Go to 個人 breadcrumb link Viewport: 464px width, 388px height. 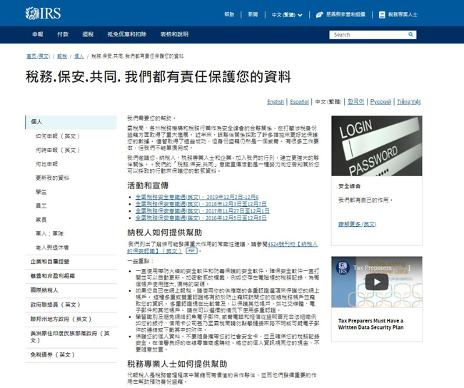[79, 56]
